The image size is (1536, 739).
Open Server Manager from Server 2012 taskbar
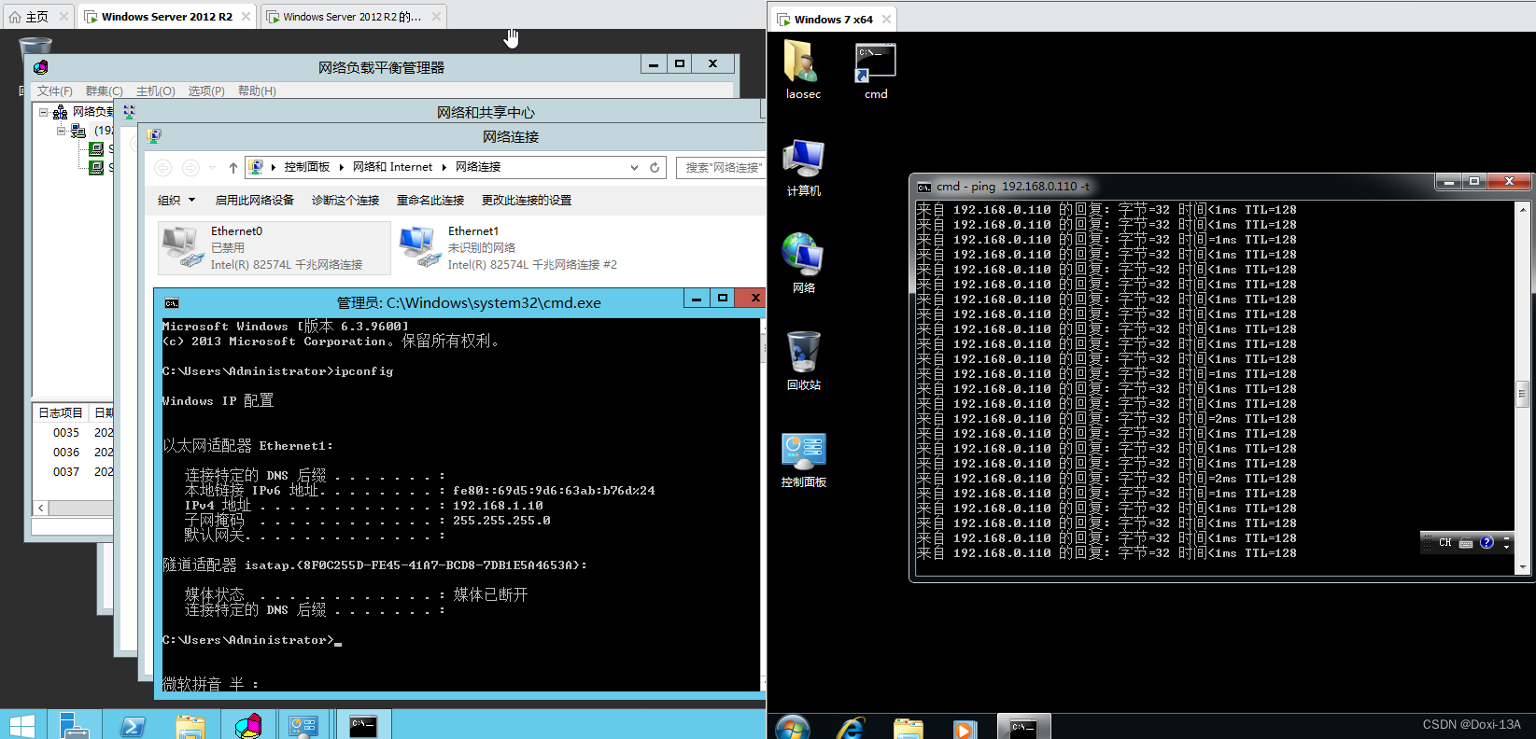[x=74, y=725]
